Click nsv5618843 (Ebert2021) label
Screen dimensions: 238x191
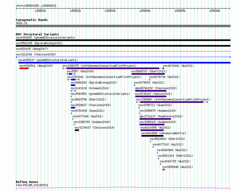pos(168,139)
